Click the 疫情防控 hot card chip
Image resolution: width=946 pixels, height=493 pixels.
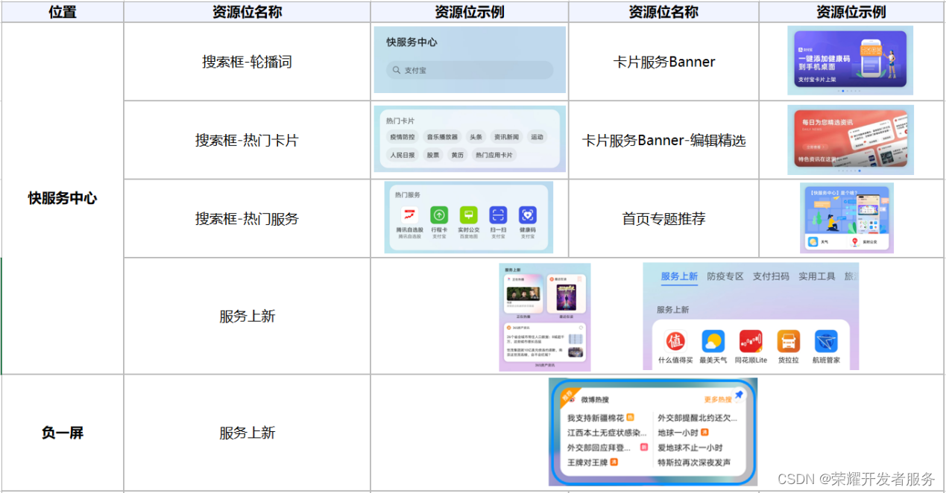click(x=403, y=137)
